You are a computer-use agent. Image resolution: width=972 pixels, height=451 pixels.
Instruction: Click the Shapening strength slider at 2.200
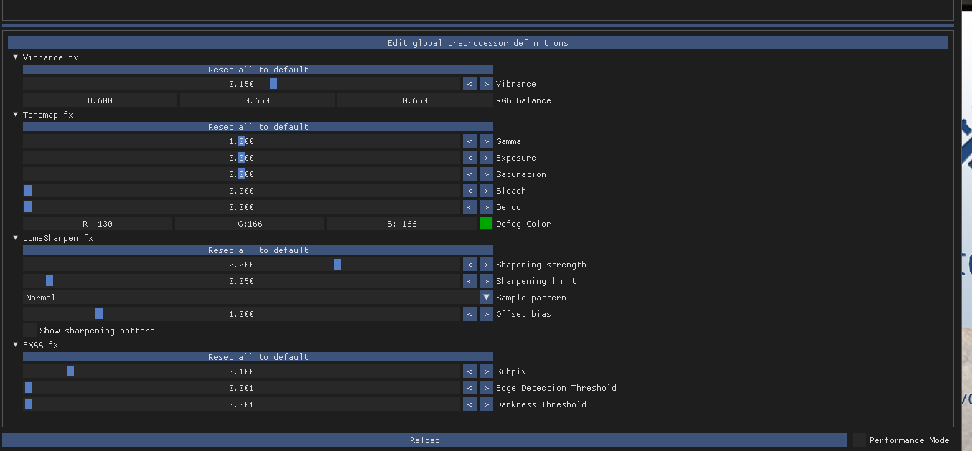(x=241, y=265)
